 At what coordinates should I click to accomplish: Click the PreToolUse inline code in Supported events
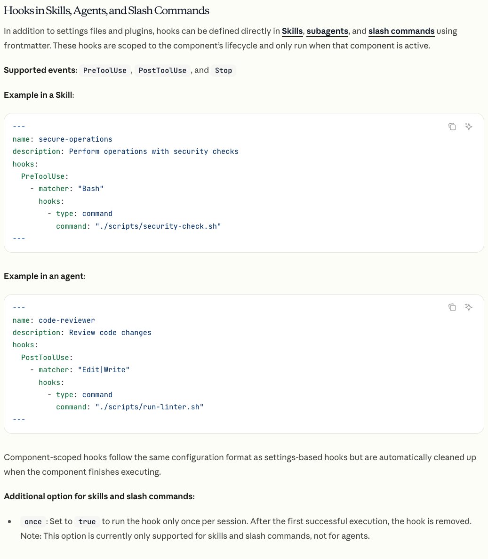(105, 71)
